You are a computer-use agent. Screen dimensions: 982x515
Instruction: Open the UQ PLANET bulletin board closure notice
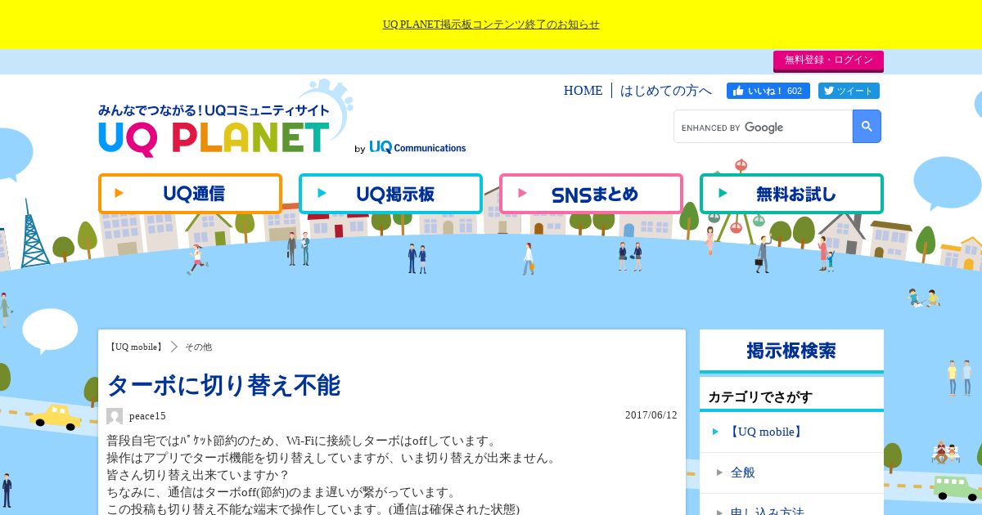[x=491, y=25]
